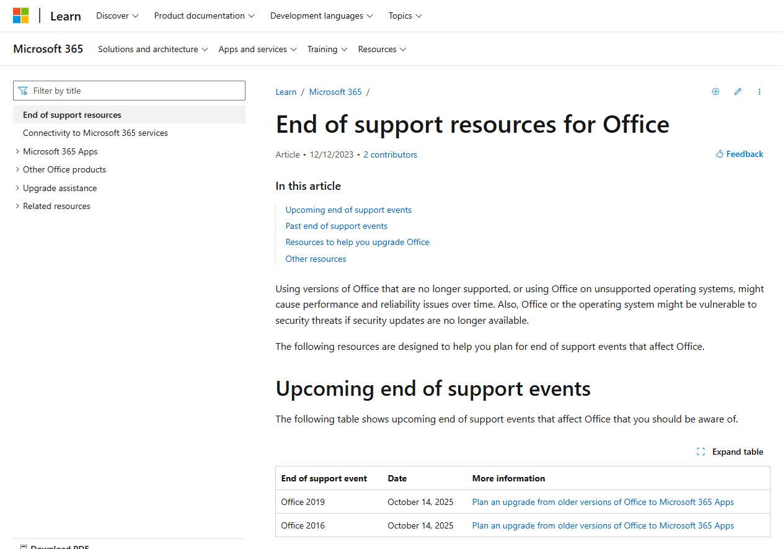783x549 pixels.
Task: Click the Expand table icon
Action: 701,452
